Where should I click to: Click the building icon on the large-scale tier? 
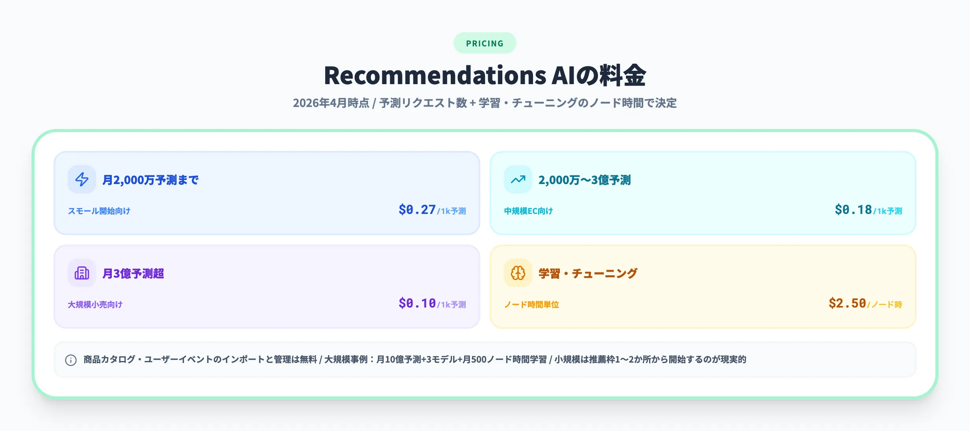(81, 273)
